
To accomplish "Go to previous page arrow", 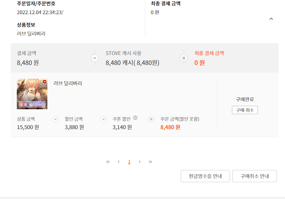I will (x=118, y=162).
